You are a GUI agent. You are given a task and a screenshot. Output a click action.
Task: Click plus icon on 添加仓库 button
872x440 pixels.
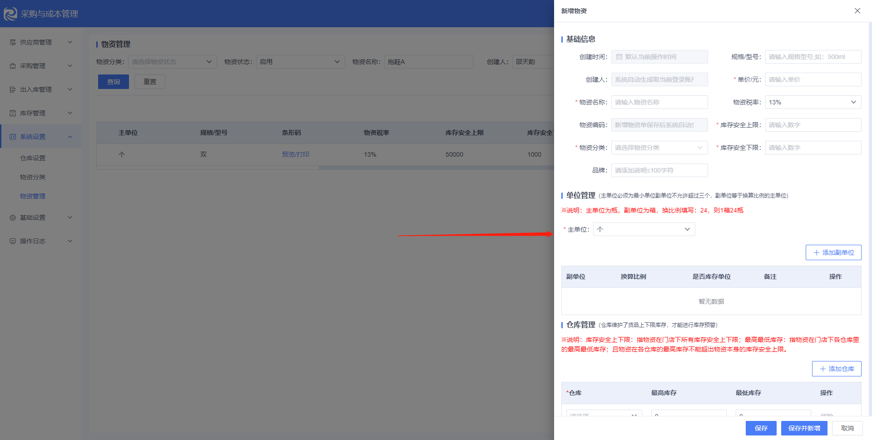(x=823, y=369)
